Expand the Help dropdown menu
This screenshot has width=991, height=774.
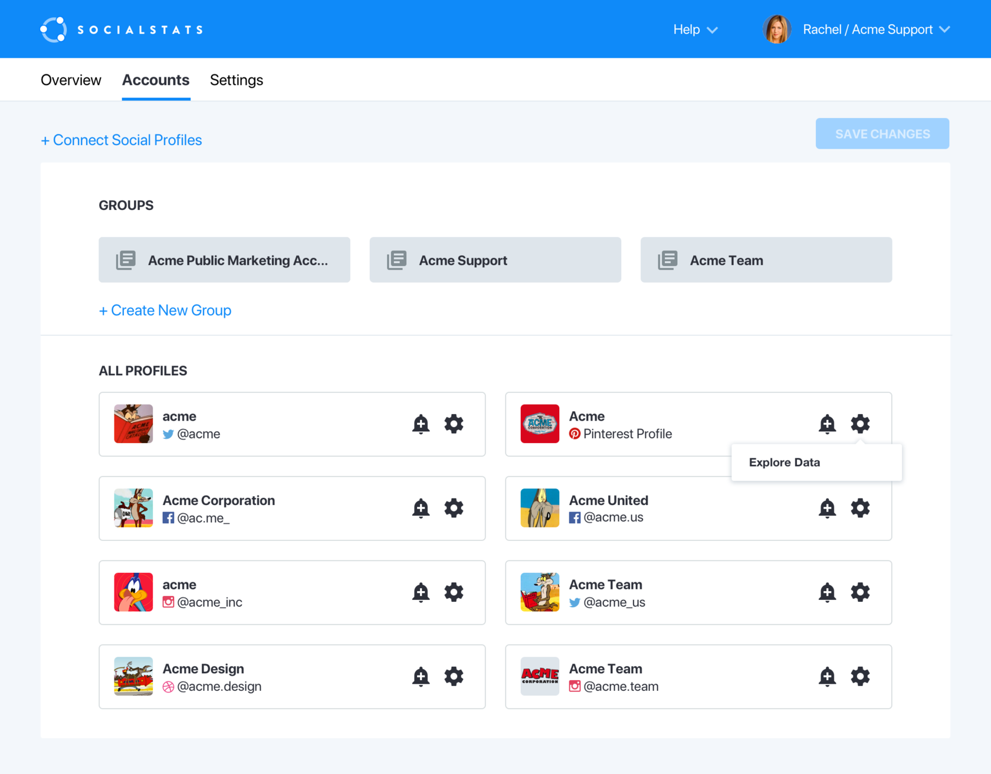pyautogui.click(x=695, y=29)
